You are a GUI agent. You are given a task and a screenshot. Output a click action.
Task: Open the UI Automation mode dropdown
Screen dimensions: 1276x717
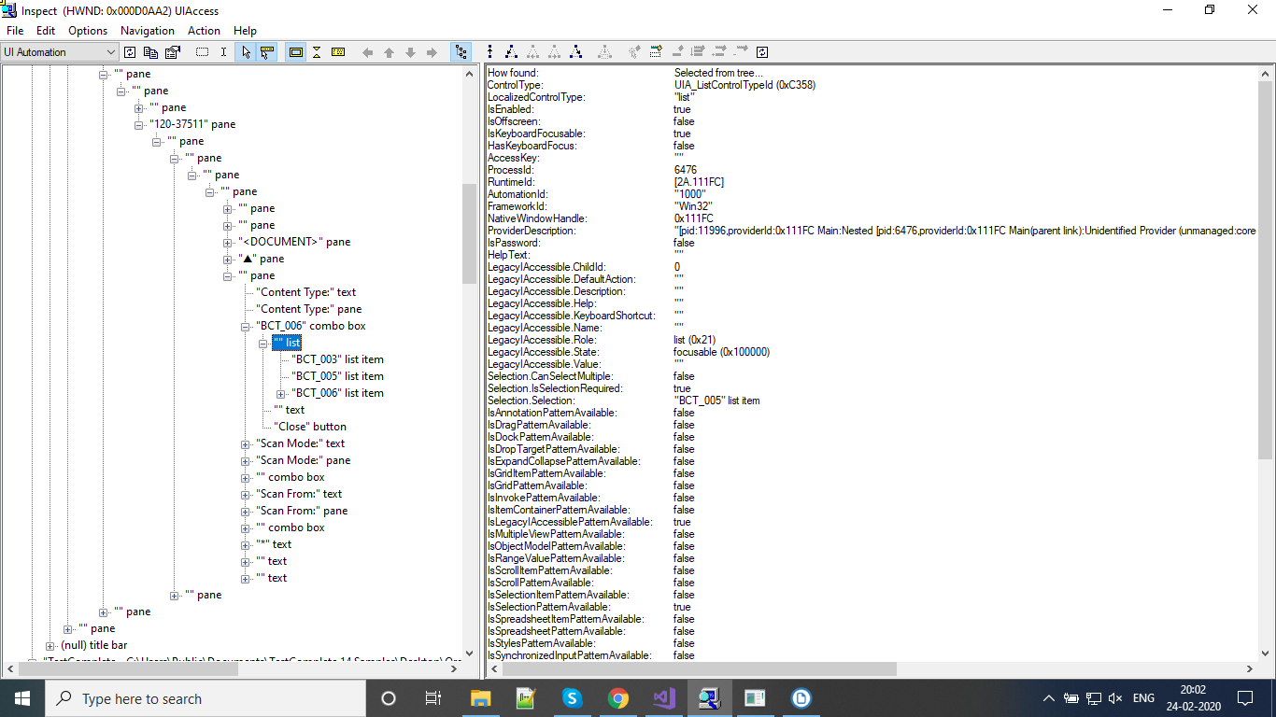point(111,52)
